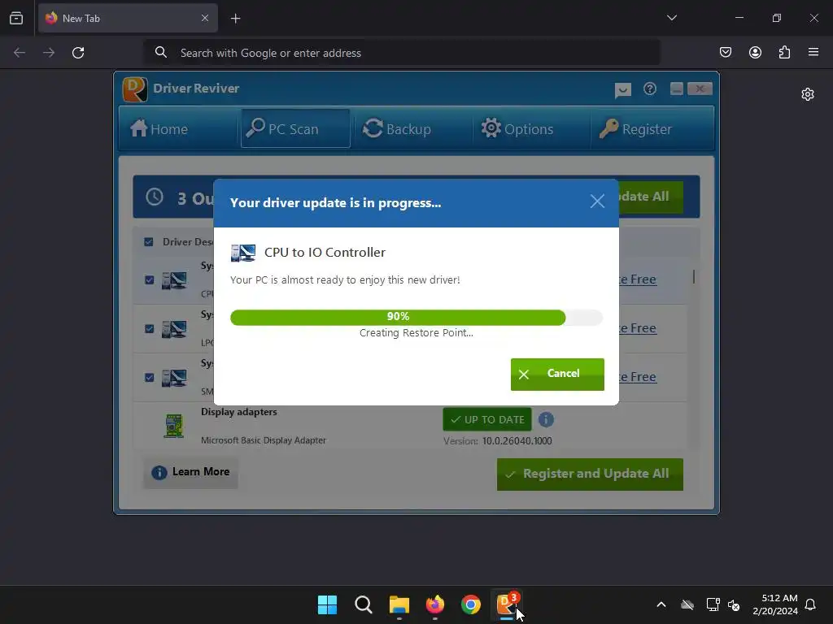Toggle the Driver Description select-all checkbox
833x624 pixels.
[x=149, y=242]
